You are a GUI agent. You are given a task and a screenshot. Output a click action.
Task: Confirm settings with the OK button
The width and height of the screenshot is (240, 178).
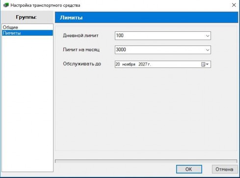[x=189, y=169]
